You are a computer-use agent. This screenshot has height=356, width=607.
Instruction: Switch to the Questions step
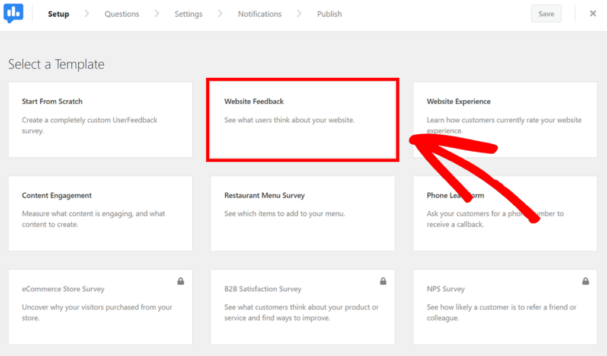(122, 14)
